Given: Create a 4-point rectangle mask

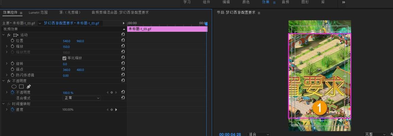Looking at the screenshot, I should pos(21,86).
